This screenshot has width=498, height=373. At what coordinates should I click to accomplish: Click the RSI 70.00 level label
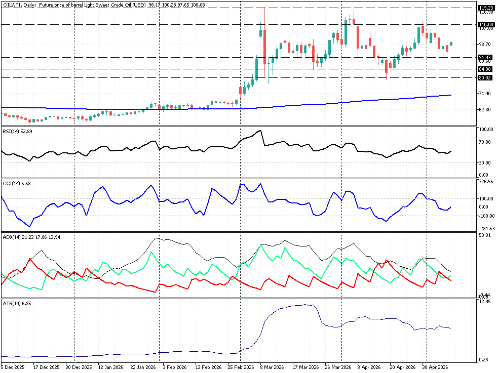coord(486,142)
